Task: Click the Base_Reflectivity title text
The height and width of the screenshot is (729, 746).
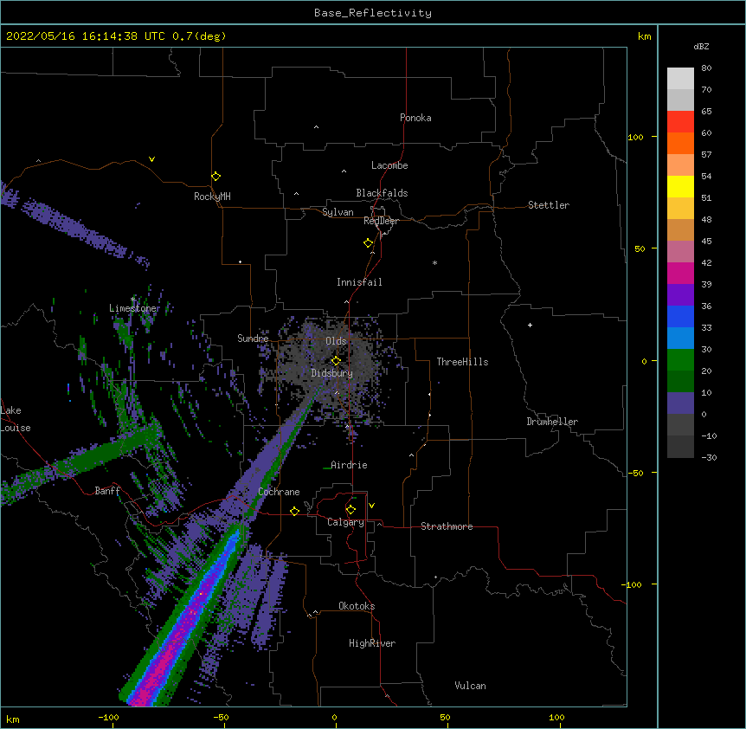Action: click(x=373, y=13)
